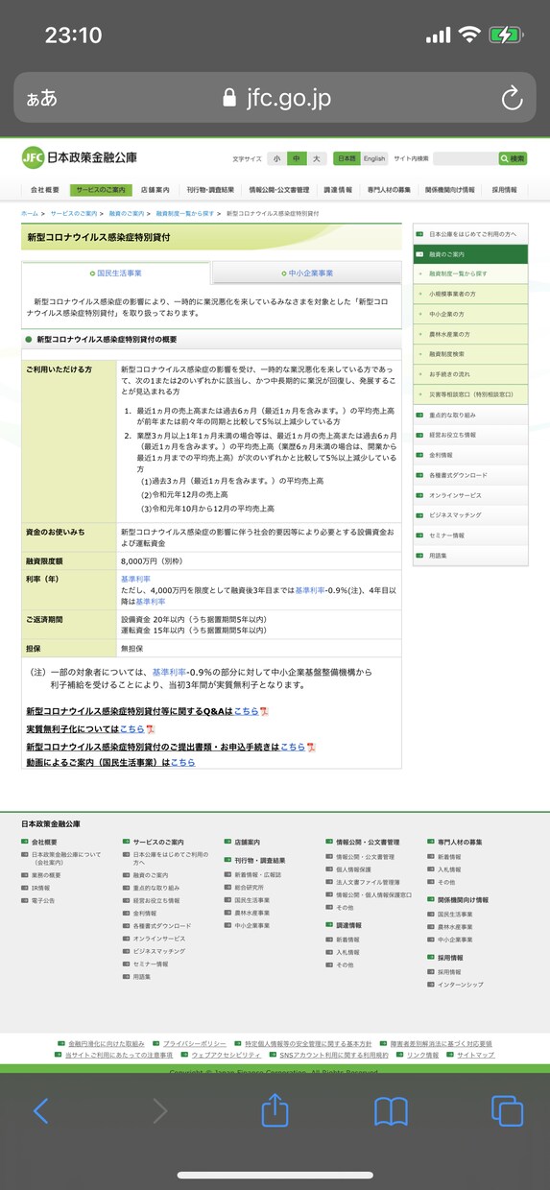Switch language to English
The image size is (550, 1190).
point(374,158)
